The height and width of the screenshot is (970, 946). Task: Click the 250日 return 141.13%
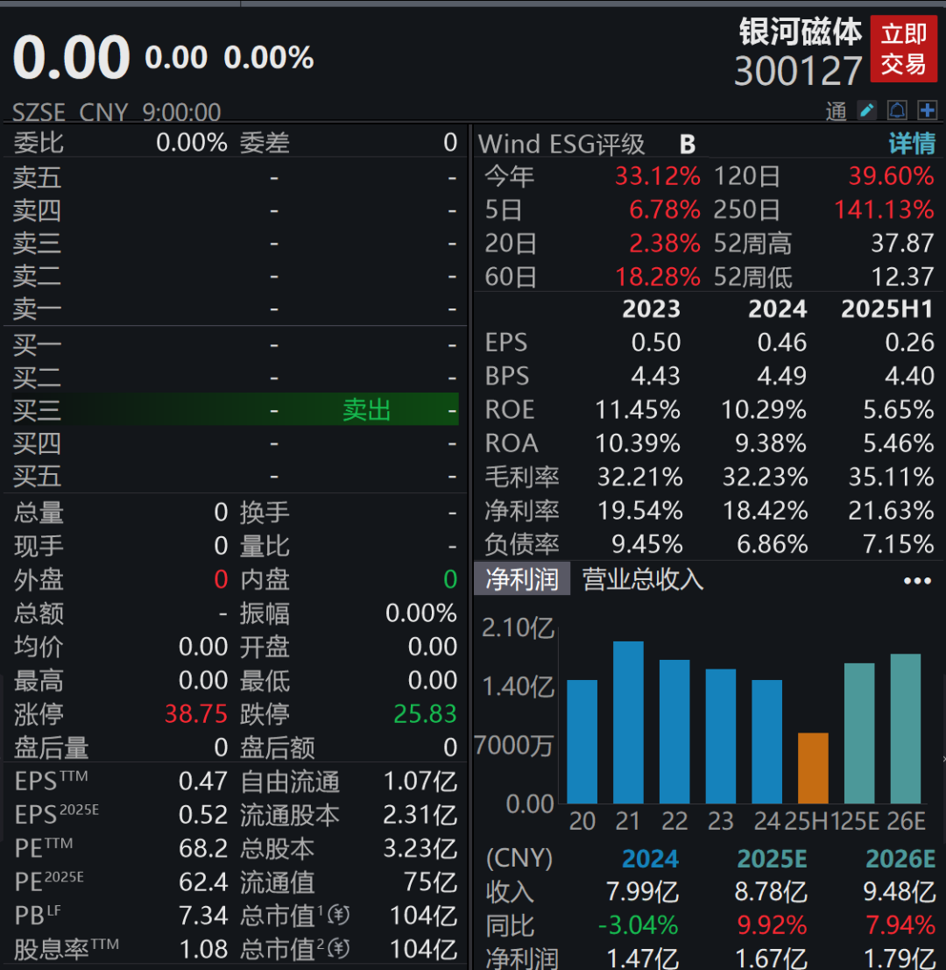pos(884,209)
